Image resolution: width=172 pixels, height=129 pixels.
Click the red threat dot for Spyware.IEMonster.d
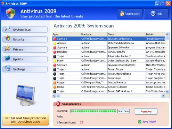pyautogui.click(x=55, y=39)
